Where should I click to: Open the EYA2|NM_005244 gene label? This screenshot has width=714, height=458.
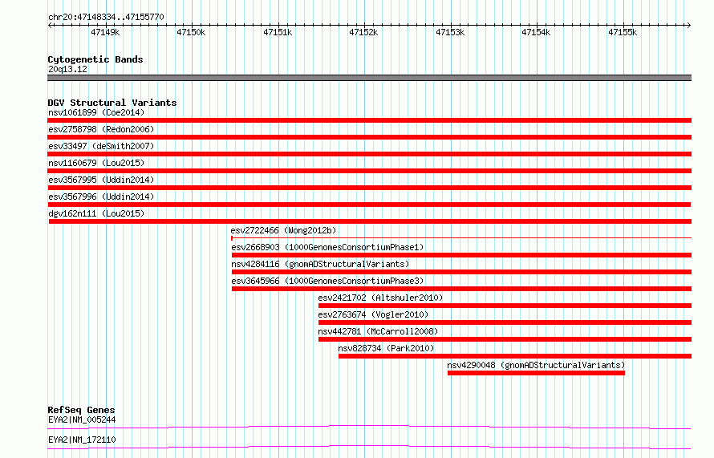(x=82, y=419)
